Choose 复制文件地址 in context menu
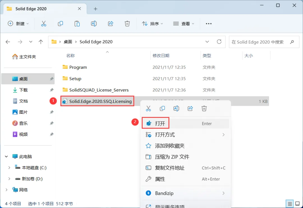 tap(185, 168)
